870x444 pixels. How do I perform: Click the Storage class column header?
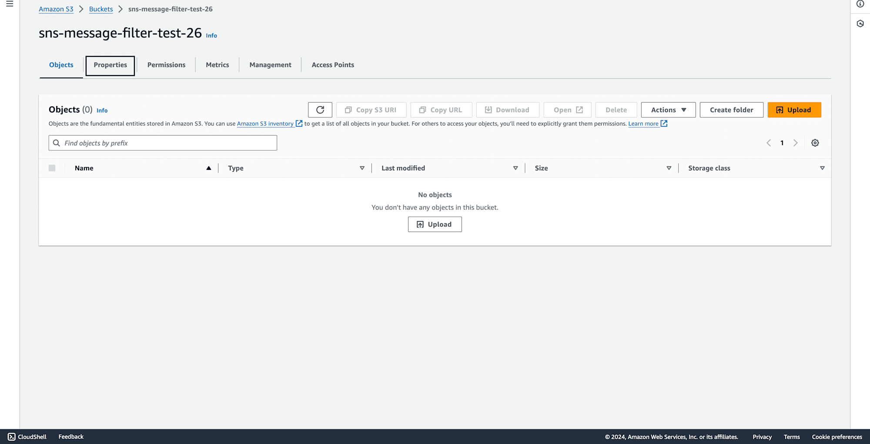(x=709, y=168)
